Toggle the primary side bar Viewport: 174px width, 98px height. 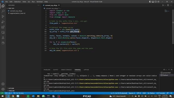[150, 2]
